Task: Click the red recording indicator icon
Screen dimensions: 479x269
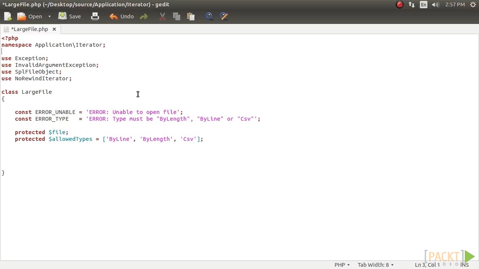Action: 400,4
